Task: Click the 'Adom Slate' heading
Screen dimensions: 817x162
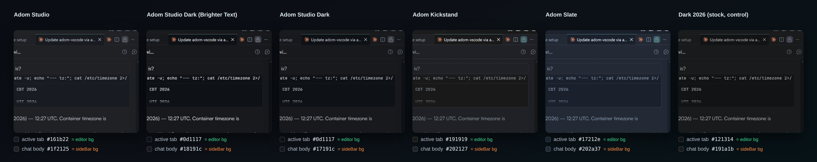Action: 561,15
